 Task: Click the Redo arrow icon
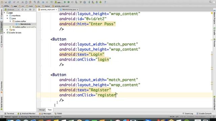click(x=18, y=2)
